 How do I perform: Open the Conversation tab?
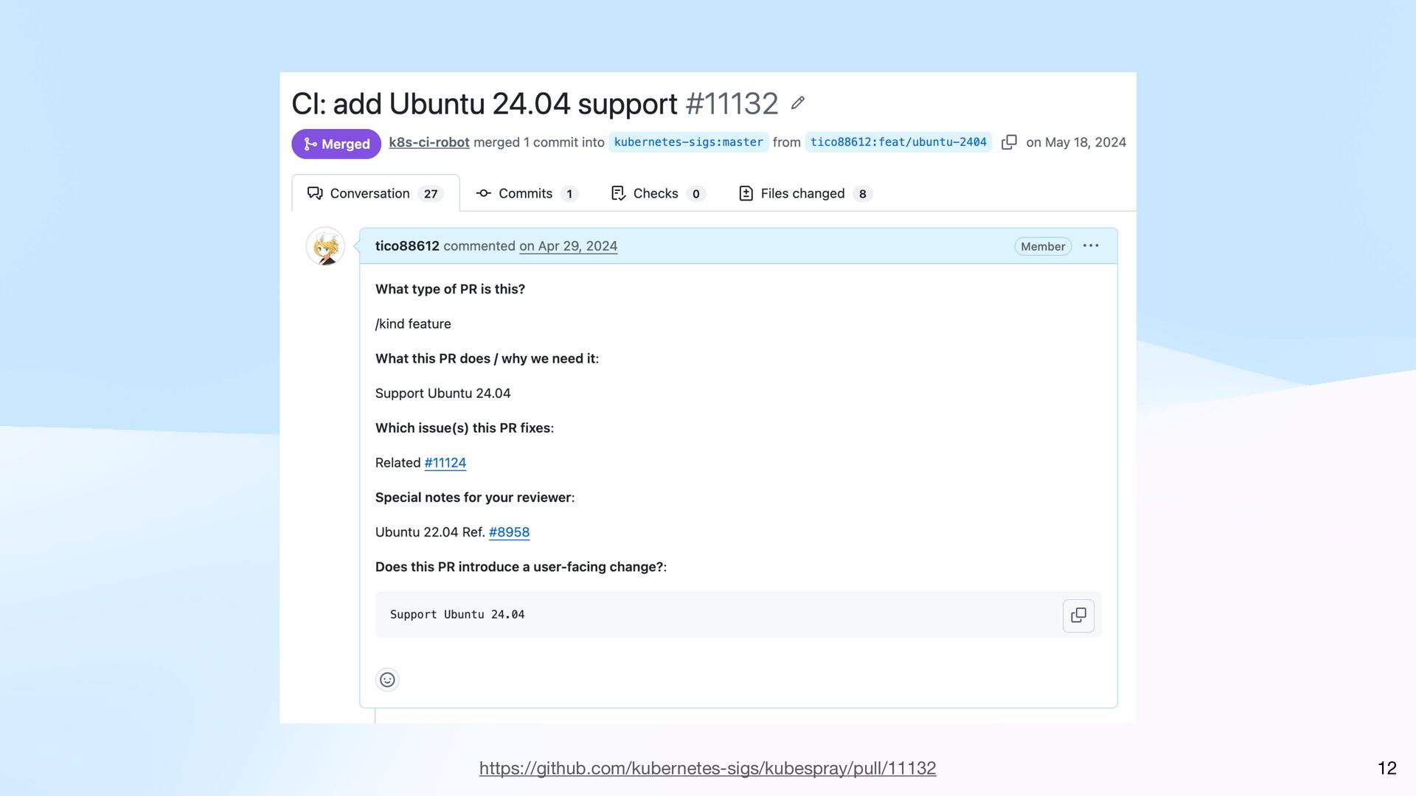pyautogui.click(x=375, y=193)
